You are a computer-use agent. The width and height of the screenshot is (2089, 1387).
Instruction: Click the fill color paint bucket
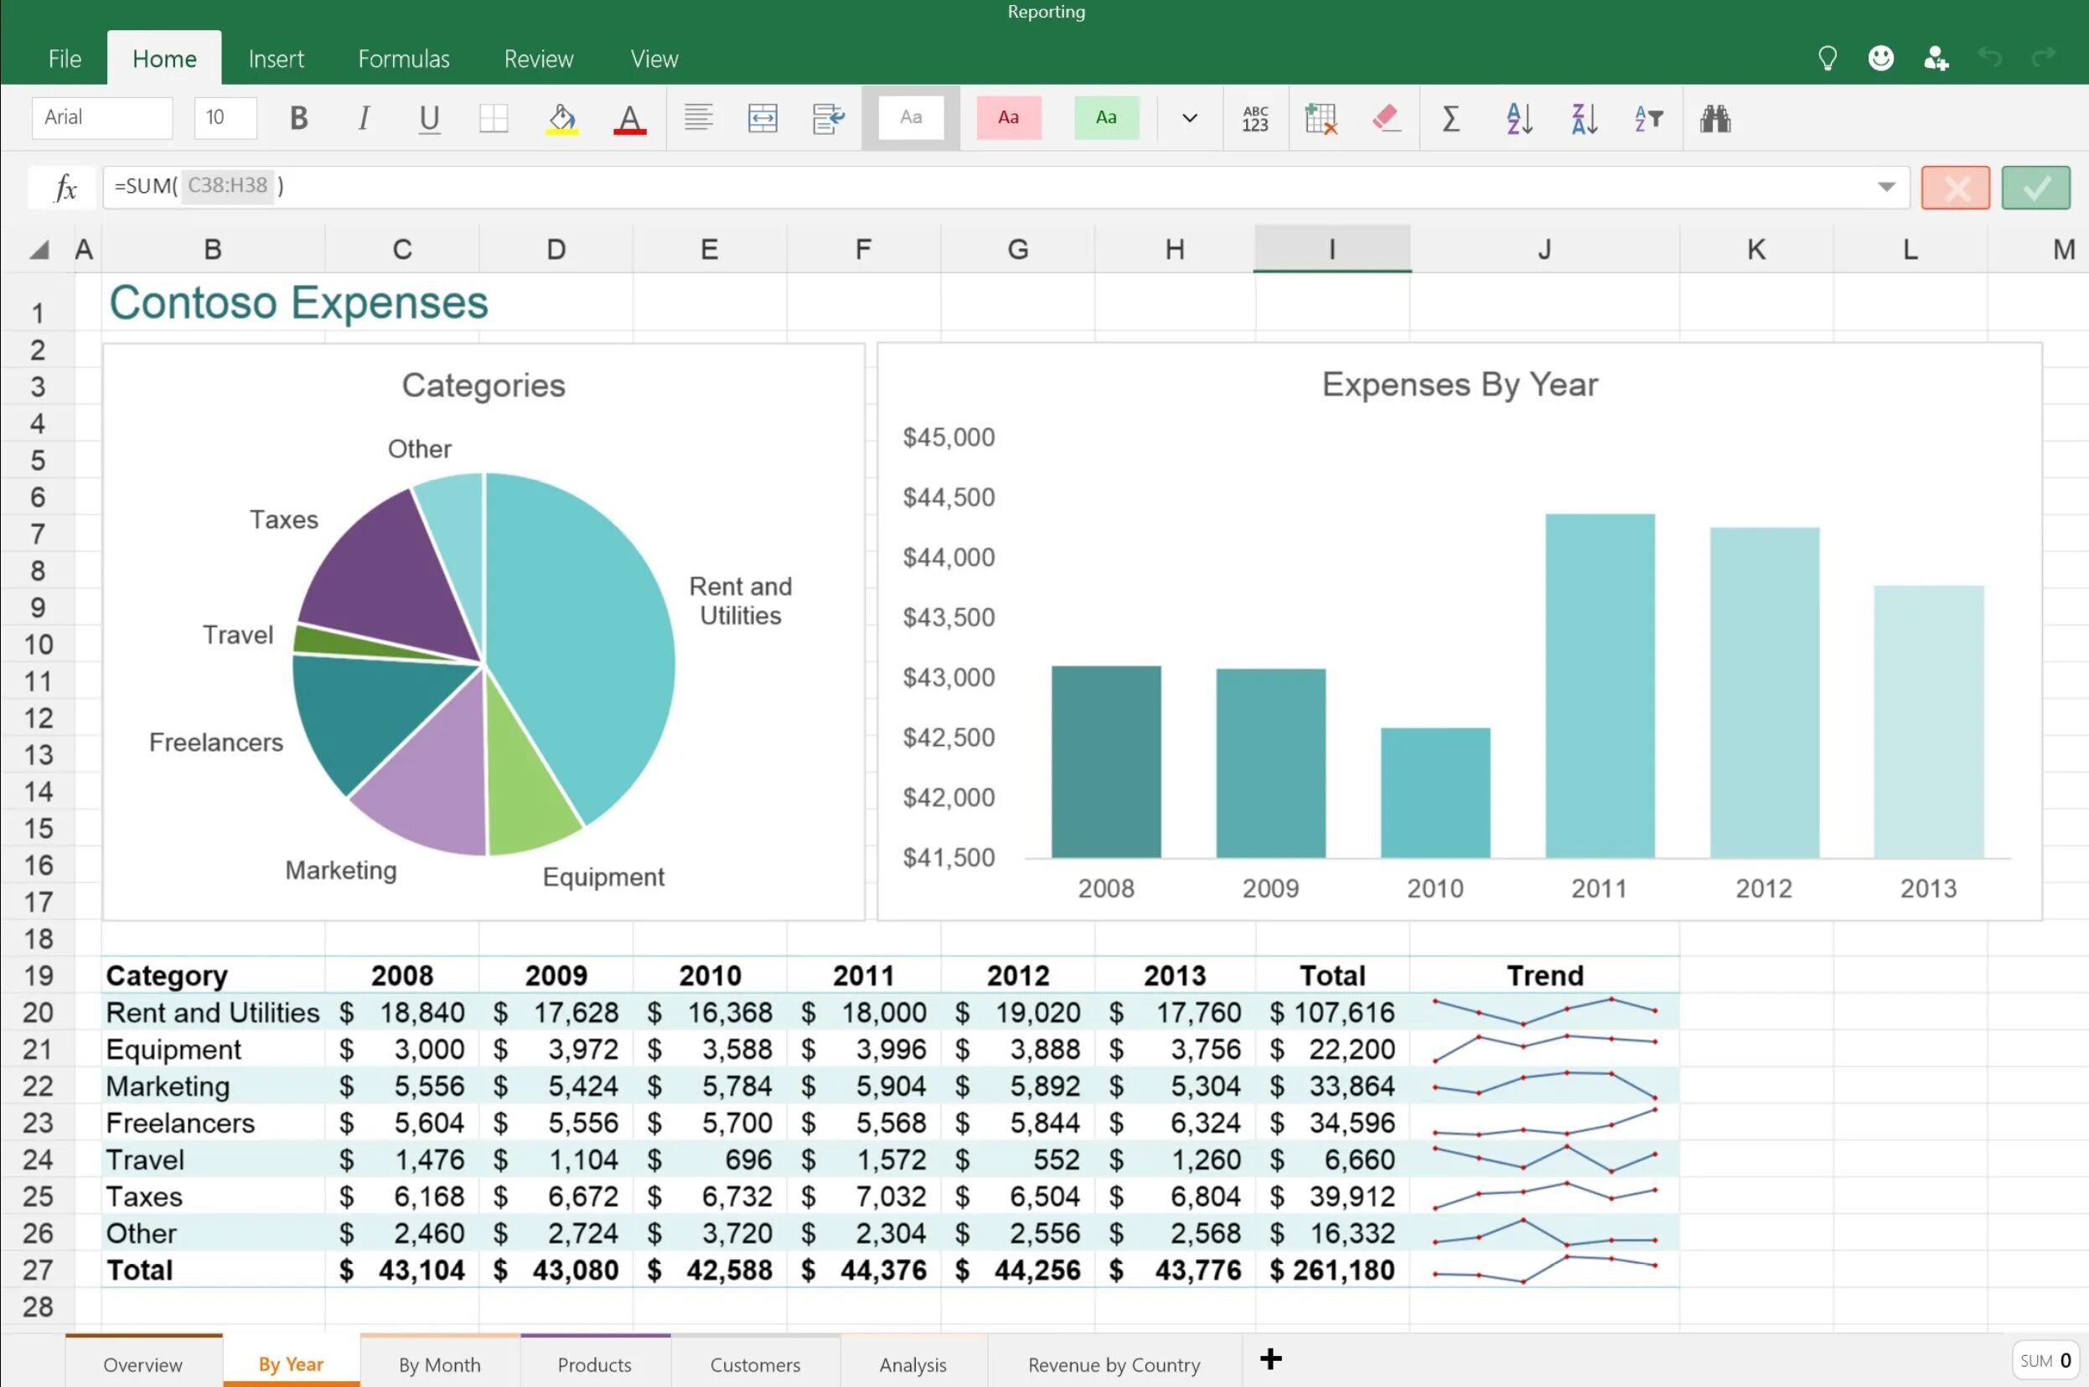[x=561, y=117]
